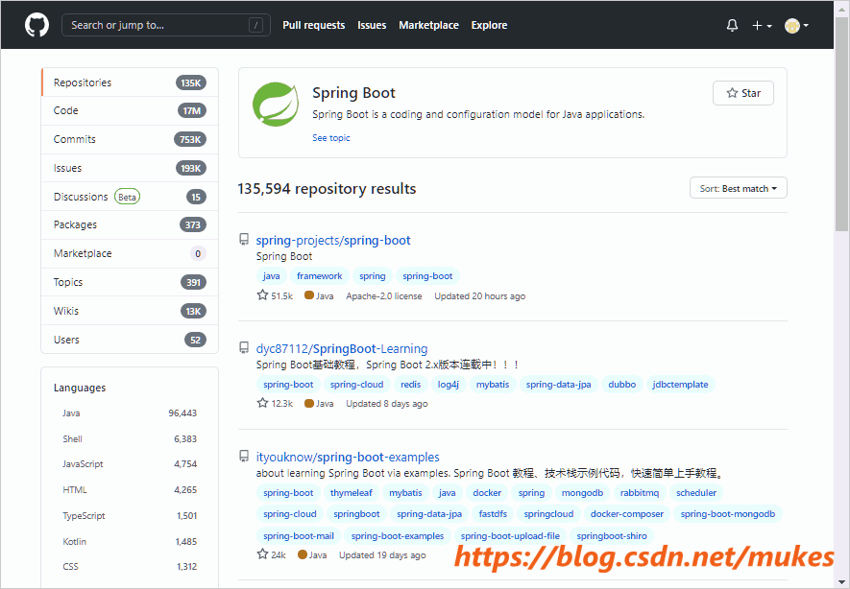
Task: Click the Spring Boot leaf logo
Action: tap(276, 104)
